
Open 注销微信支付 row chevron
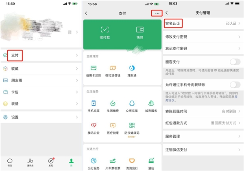(240, 150)
